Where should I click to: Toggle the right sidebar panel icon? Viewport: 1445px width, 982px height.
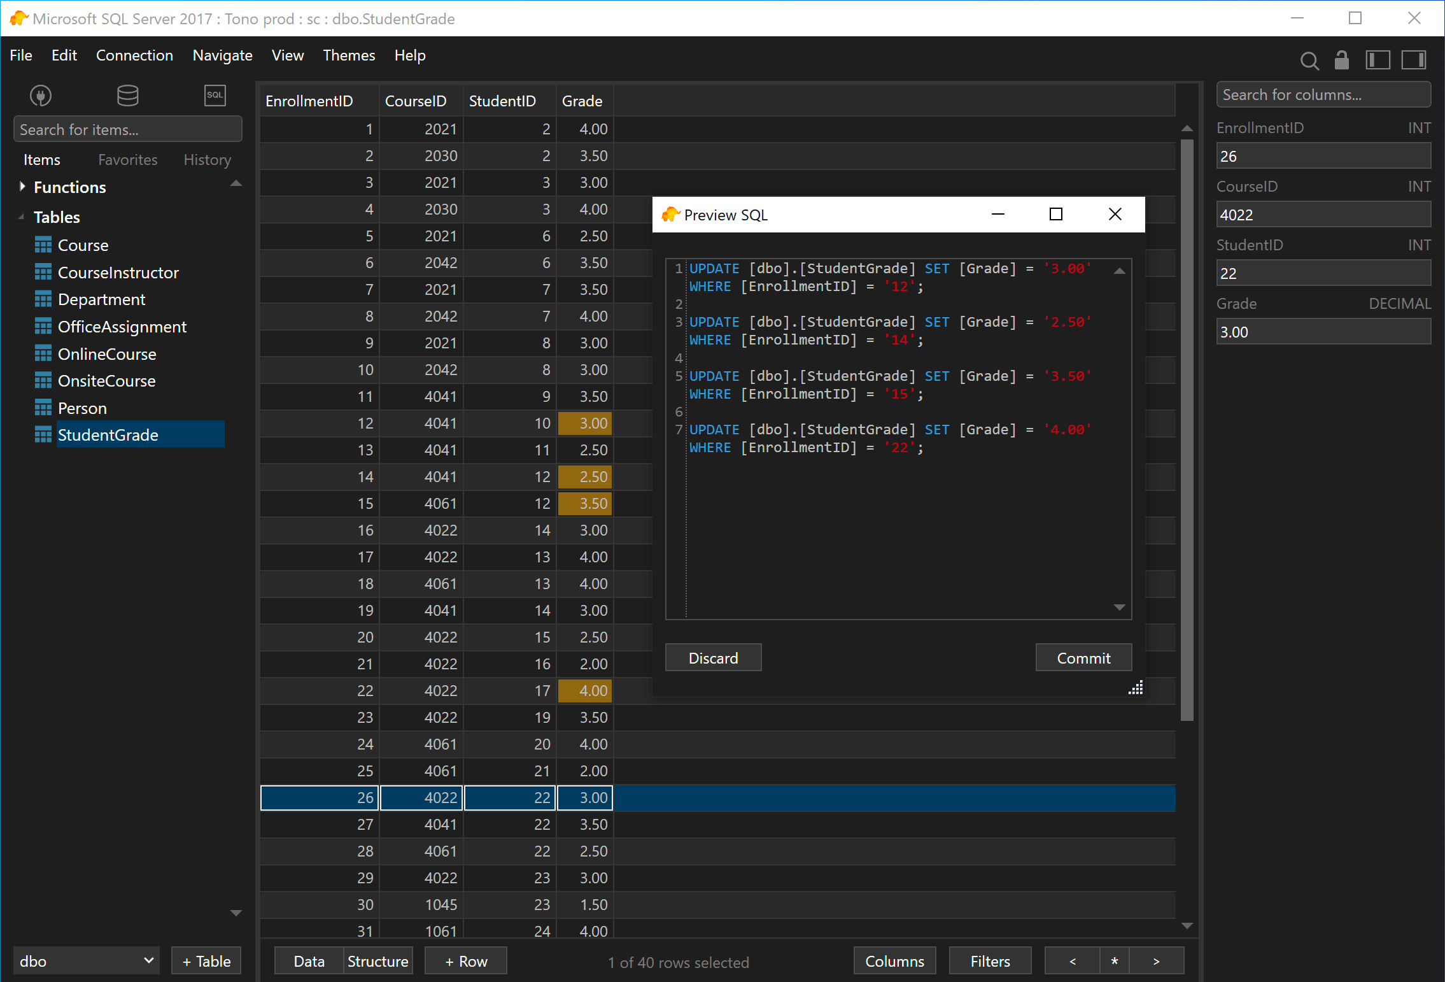pyautogui.click(x=1413, y=60)
